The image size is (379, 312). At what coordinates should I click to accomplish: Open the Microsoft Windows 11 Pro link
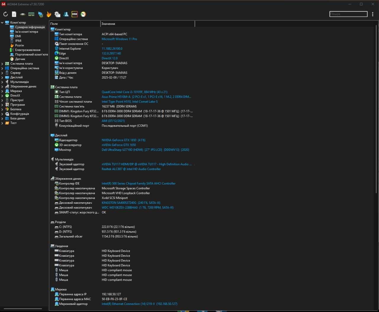119,39
